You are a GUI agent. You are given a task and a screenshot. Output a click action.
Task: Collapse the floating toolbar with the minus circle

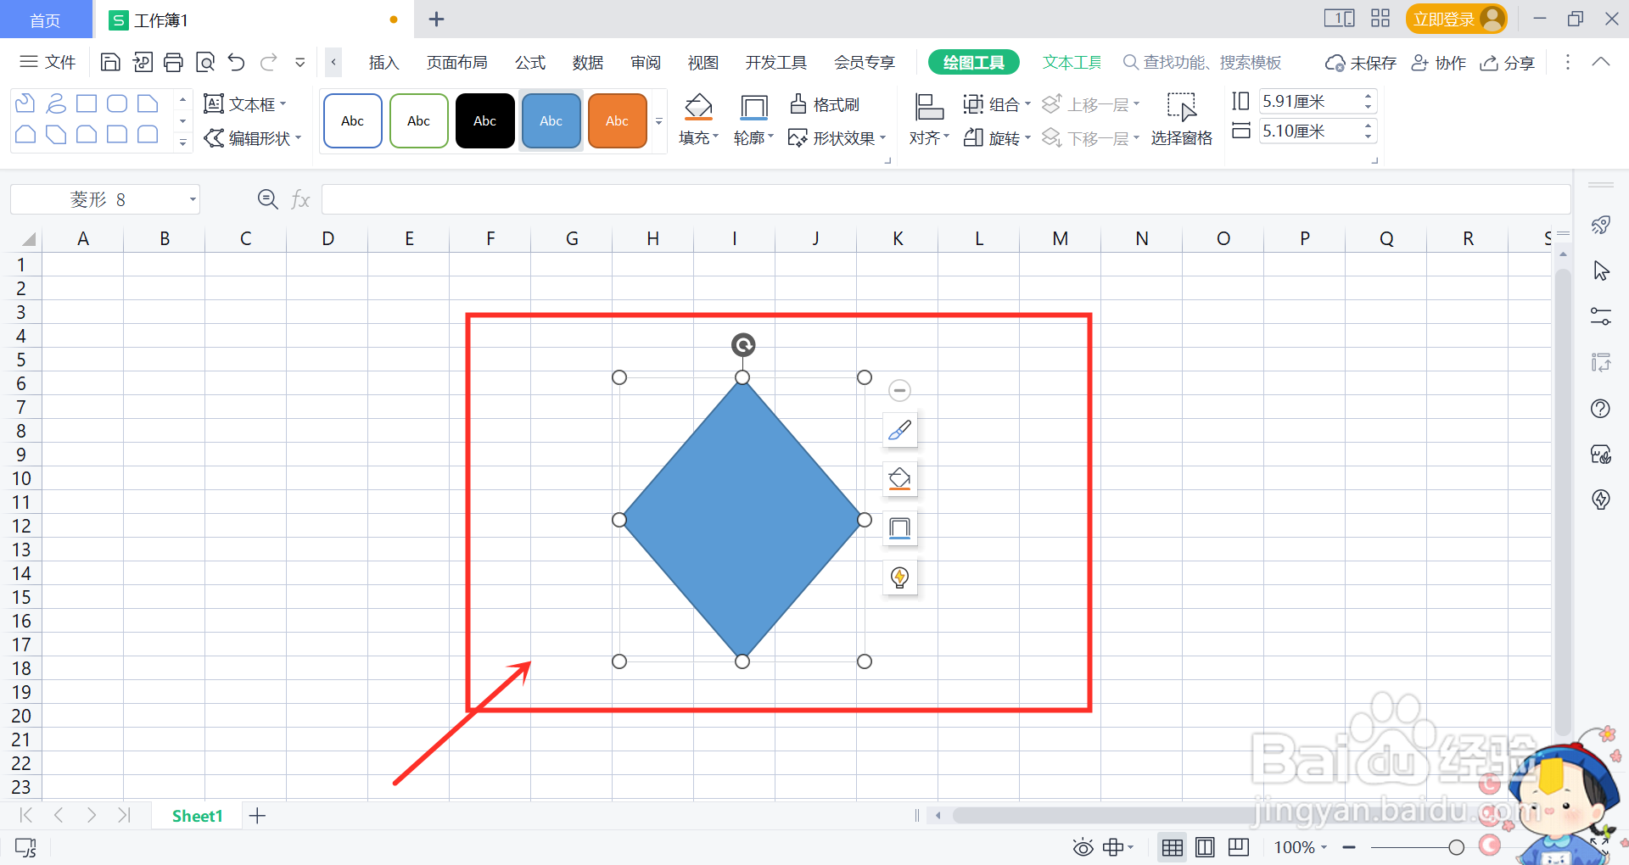(x=899, y=390)
